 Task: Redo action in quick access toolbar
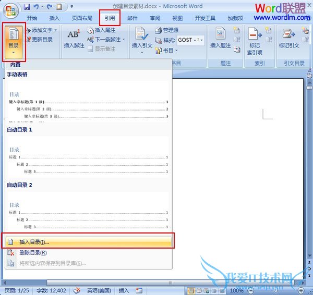pos(50,7)
